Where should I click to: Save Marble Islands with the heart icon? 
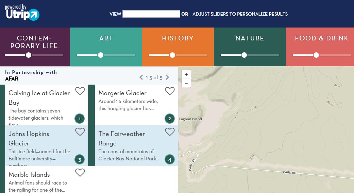pos(80,173)
